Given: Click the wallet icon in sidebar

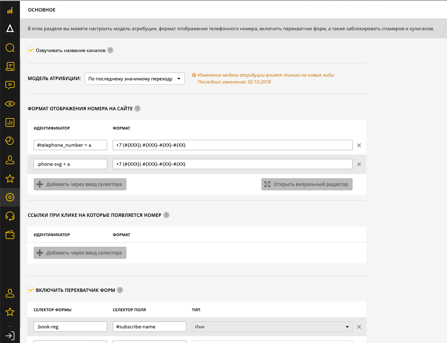Looking at the screenshot, I should 10,235.
